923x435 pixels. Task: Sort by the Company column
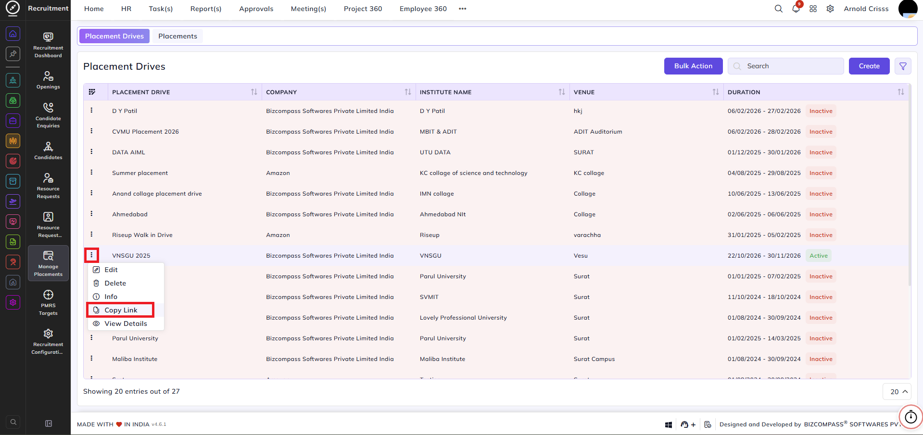click(408, 92)
